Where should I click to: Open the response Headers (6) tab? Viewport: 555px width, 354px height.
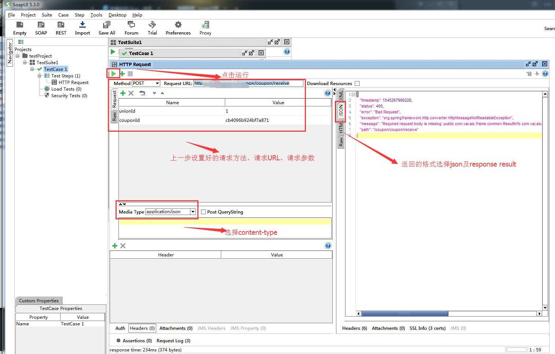[x=355, y=328]
